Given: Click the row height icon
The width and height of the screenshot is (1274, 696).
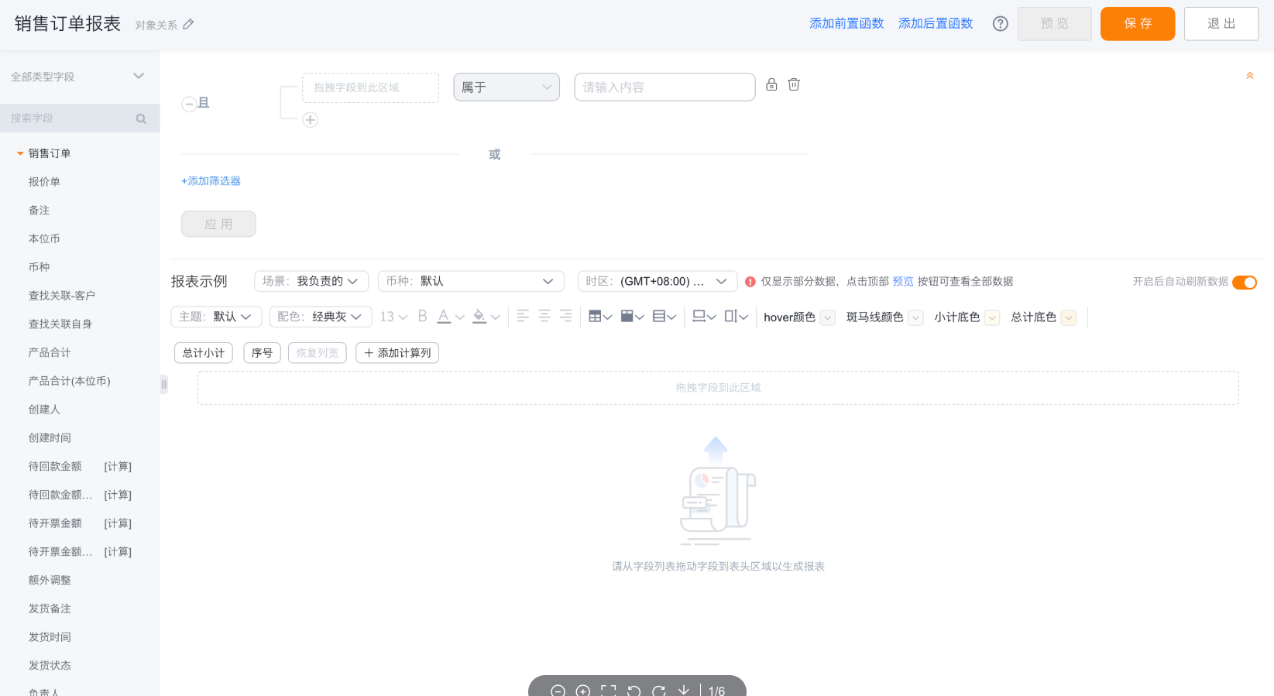Looking at the screenshot, I should point(699,317).
